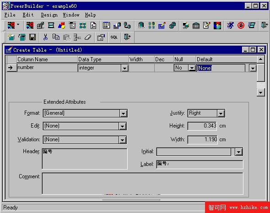Open the file Edit notepad pencil icon
The width and height of the screenshot is (270, 213).
207,26
